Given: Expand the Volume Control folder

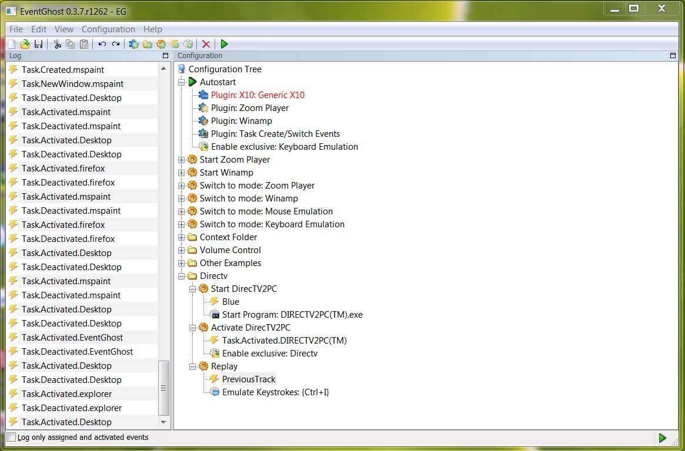Looking at the screenshot, I should (x=181, y=250).
